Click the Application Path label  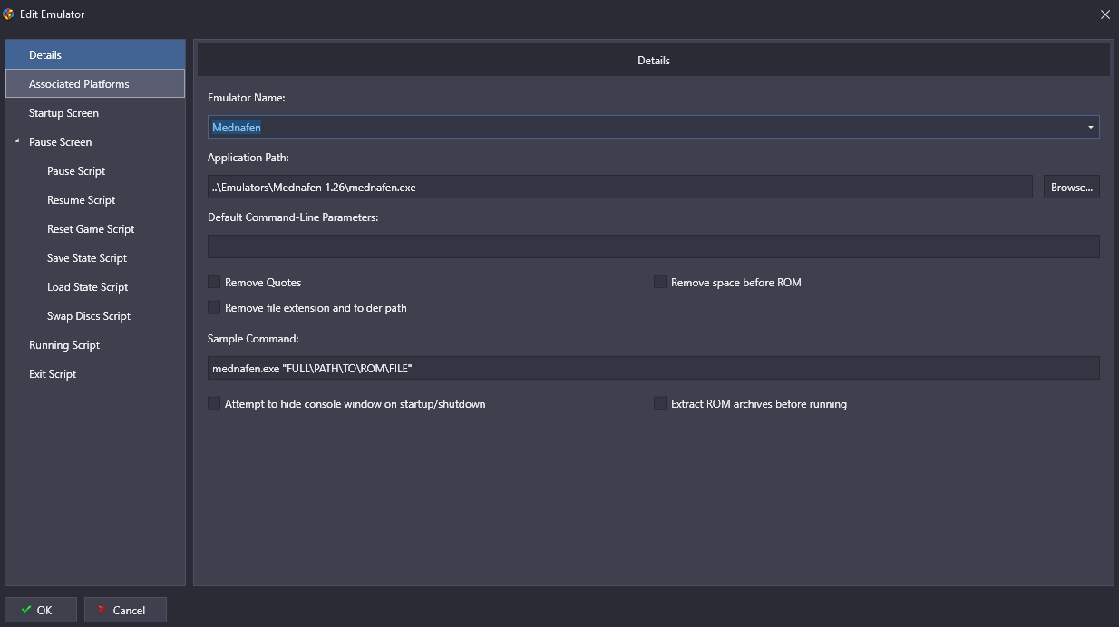point(248,158)
